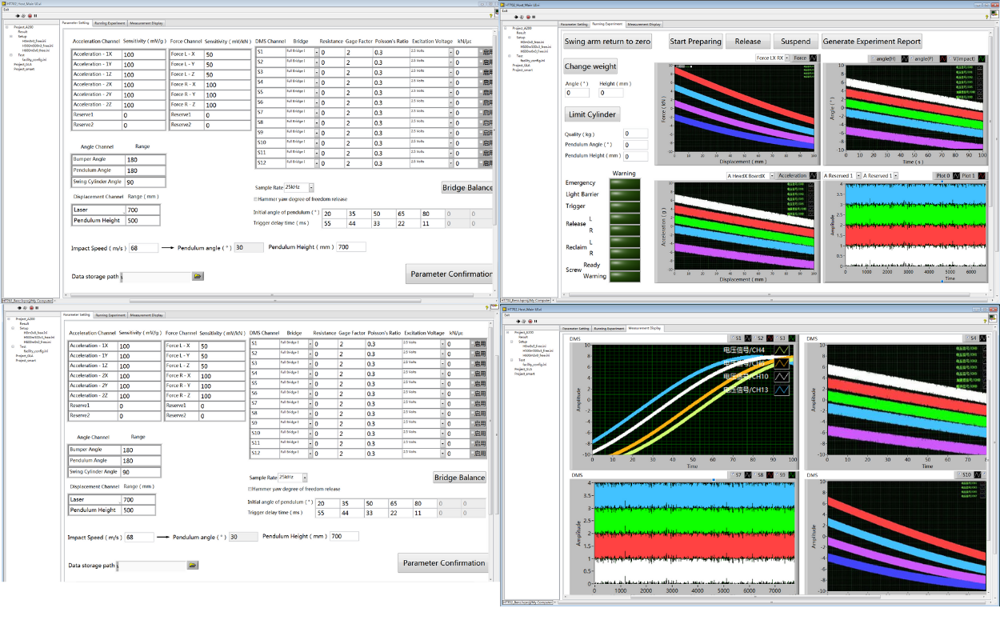
Task: Click the Quality (kg) input field
Action: [635, 134]
